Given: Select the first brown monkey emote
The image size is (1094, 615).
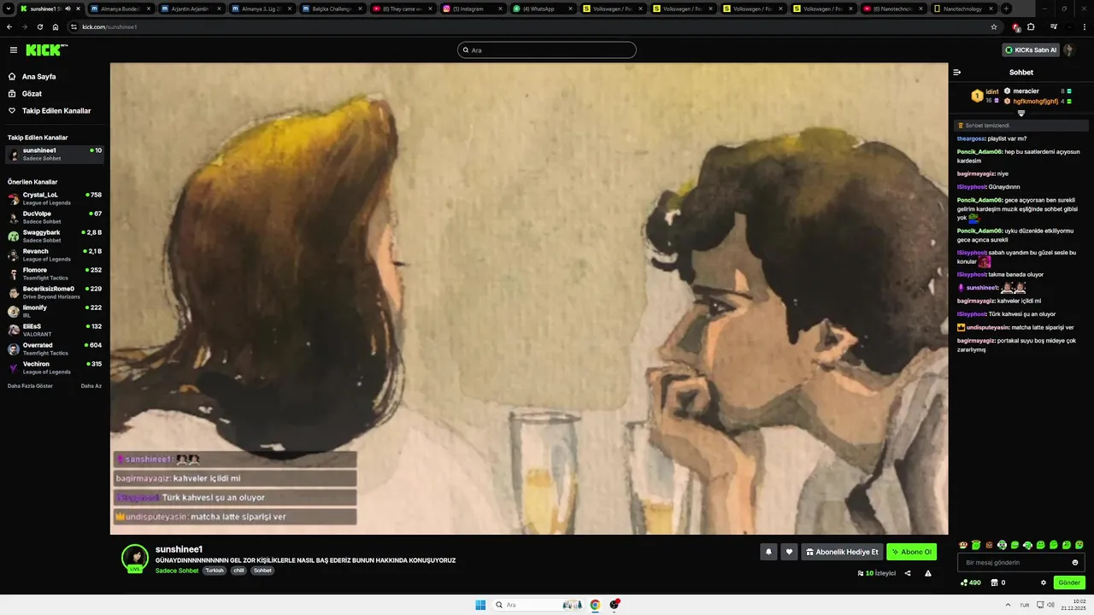Looking at the screenshot, I should [963, 545].
